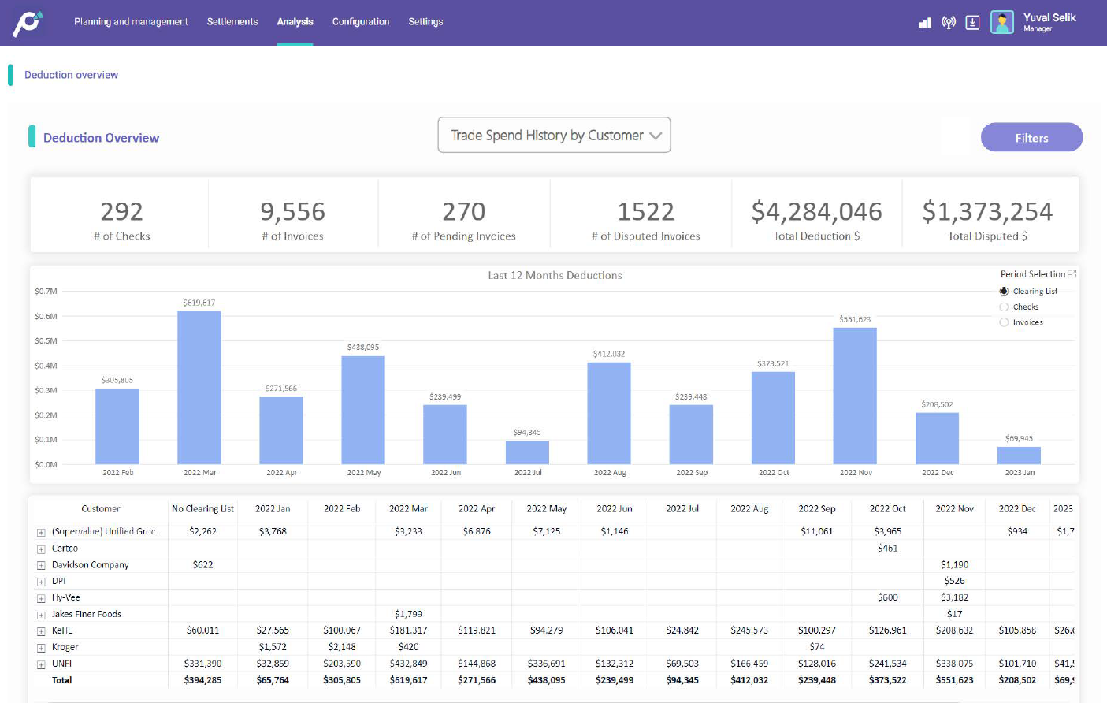Screen dimensions: 1107x703
Task: Open the Yuval Selik profile avatar
Action: 1001,22
